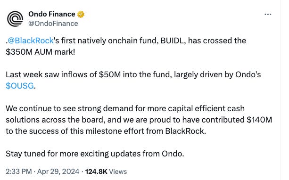This screenshot has height=180, width=289.
Task: View the 124.8K view count
Action: 96,172
